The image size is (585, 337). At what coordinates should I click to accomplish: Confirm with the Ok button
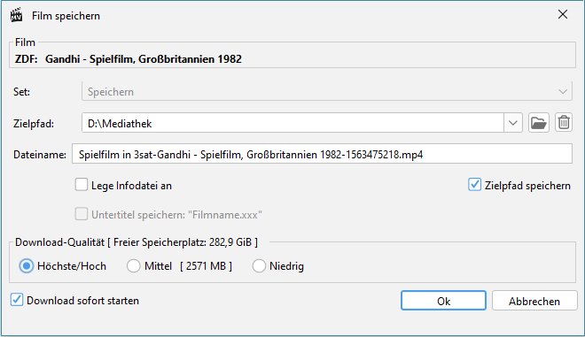click(x=443, y=301)
